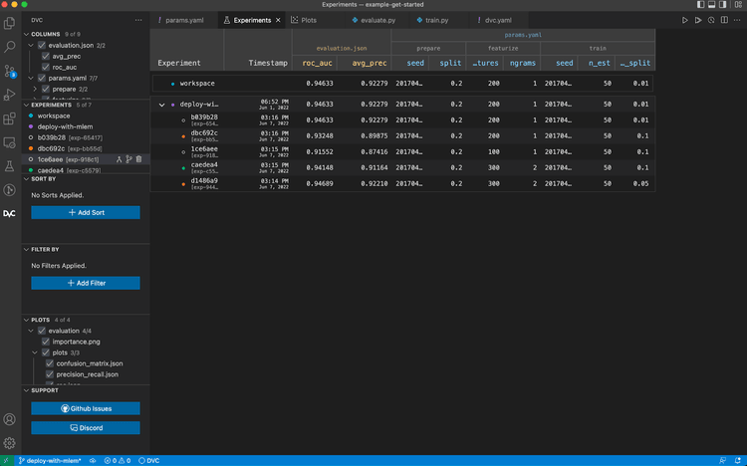Click the Run experiment play icon

point(685,20)
